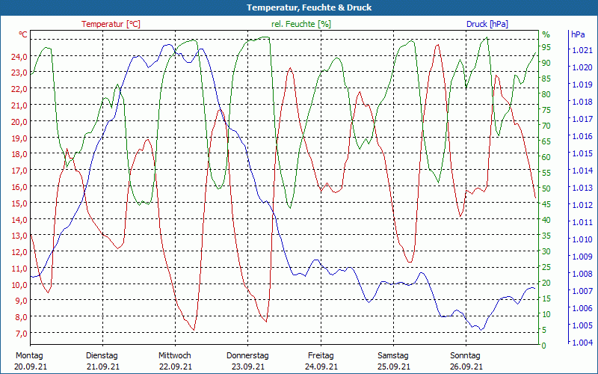The height and width of the screenshot is (374, 598).
Task: Click the 1.004 pressure axis value
Action: 582,343
